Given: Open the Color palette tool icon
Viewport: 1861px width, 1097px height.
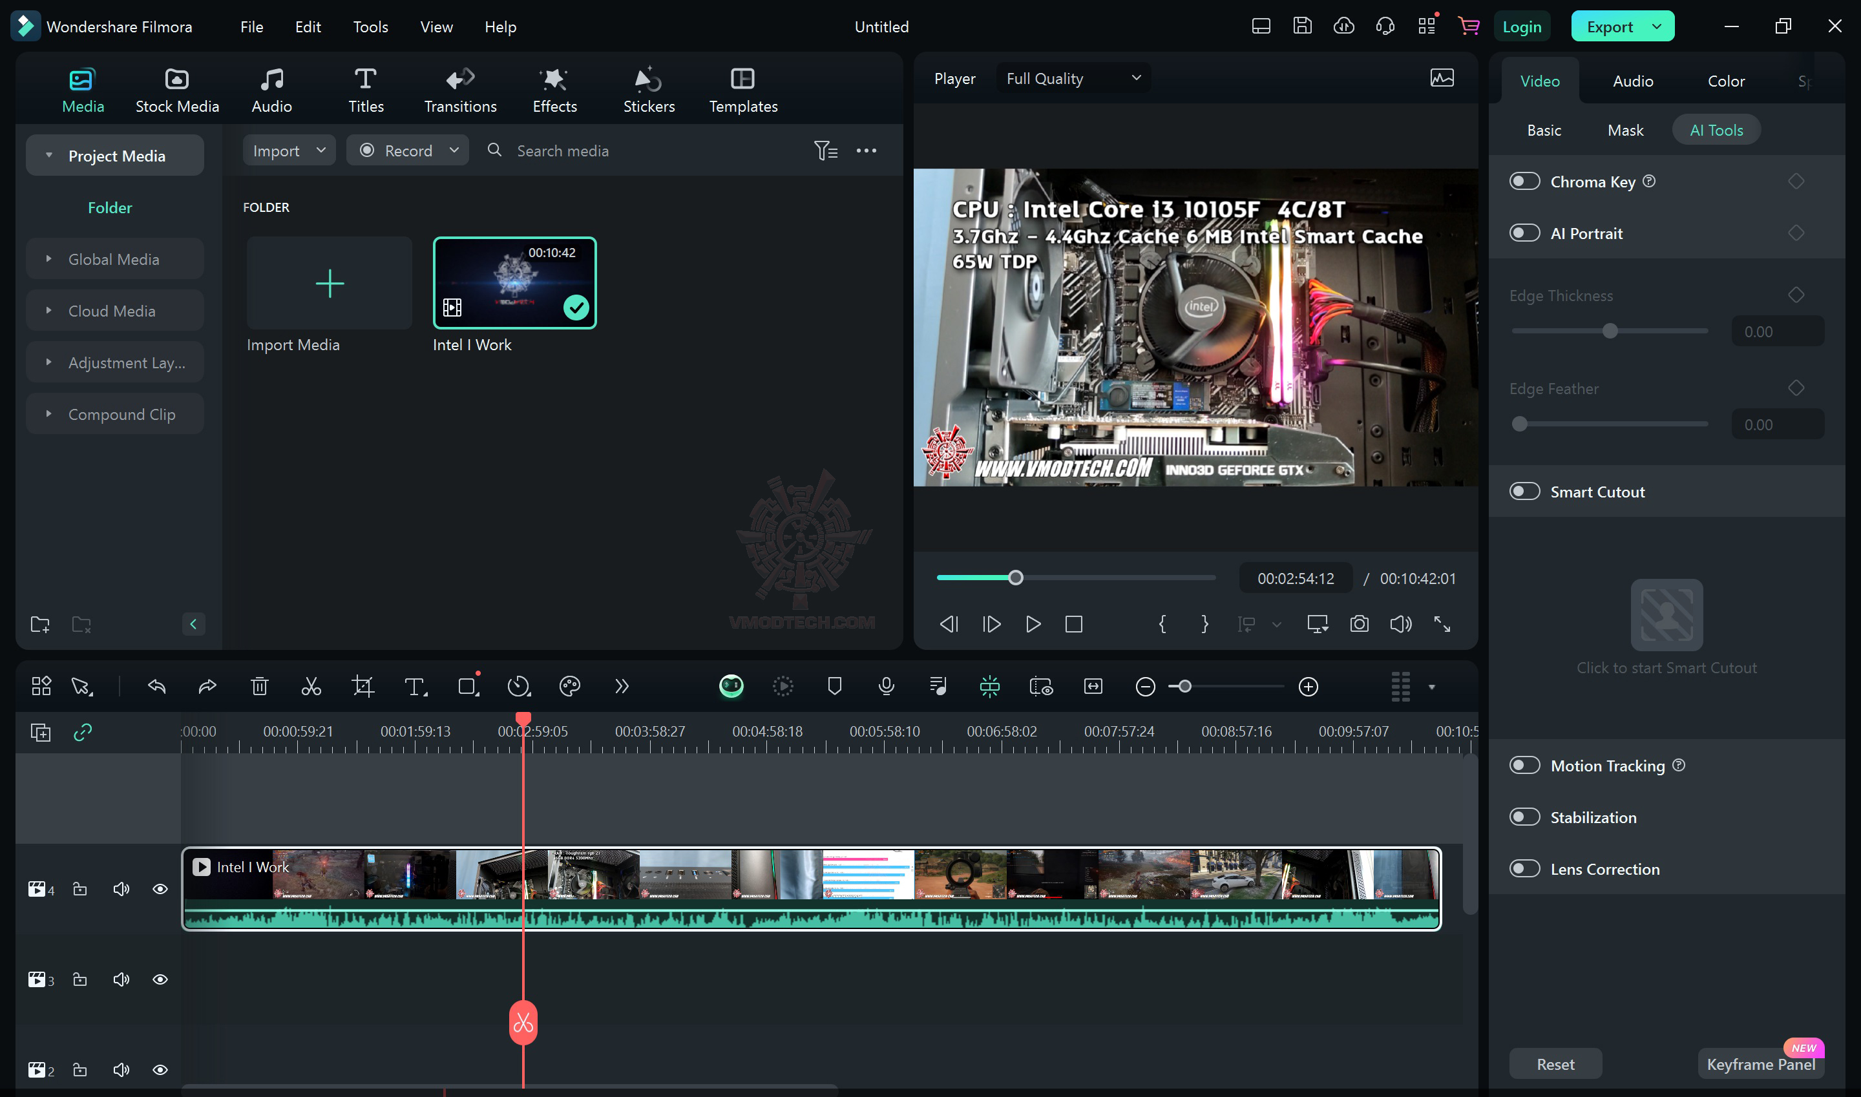Looking at the screenshot, I should [x=570, y=687].
